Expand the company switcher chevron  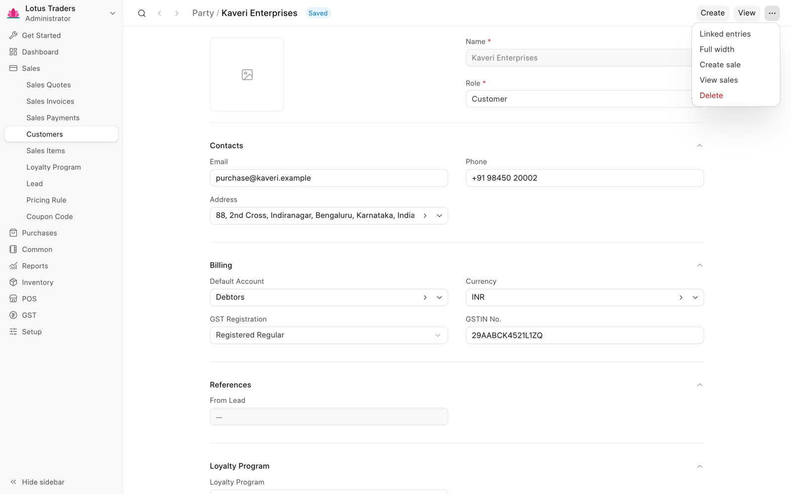pyautogui.click(x=113, y=13)
